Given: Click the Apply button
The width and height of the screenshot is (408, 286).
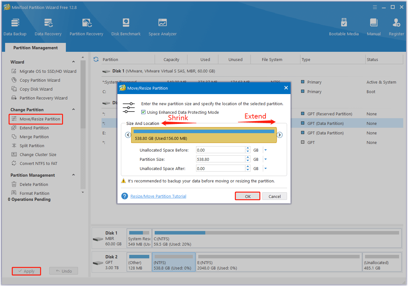Looking at the screenshot, I should pyautogui.click(x=26, y=271).
